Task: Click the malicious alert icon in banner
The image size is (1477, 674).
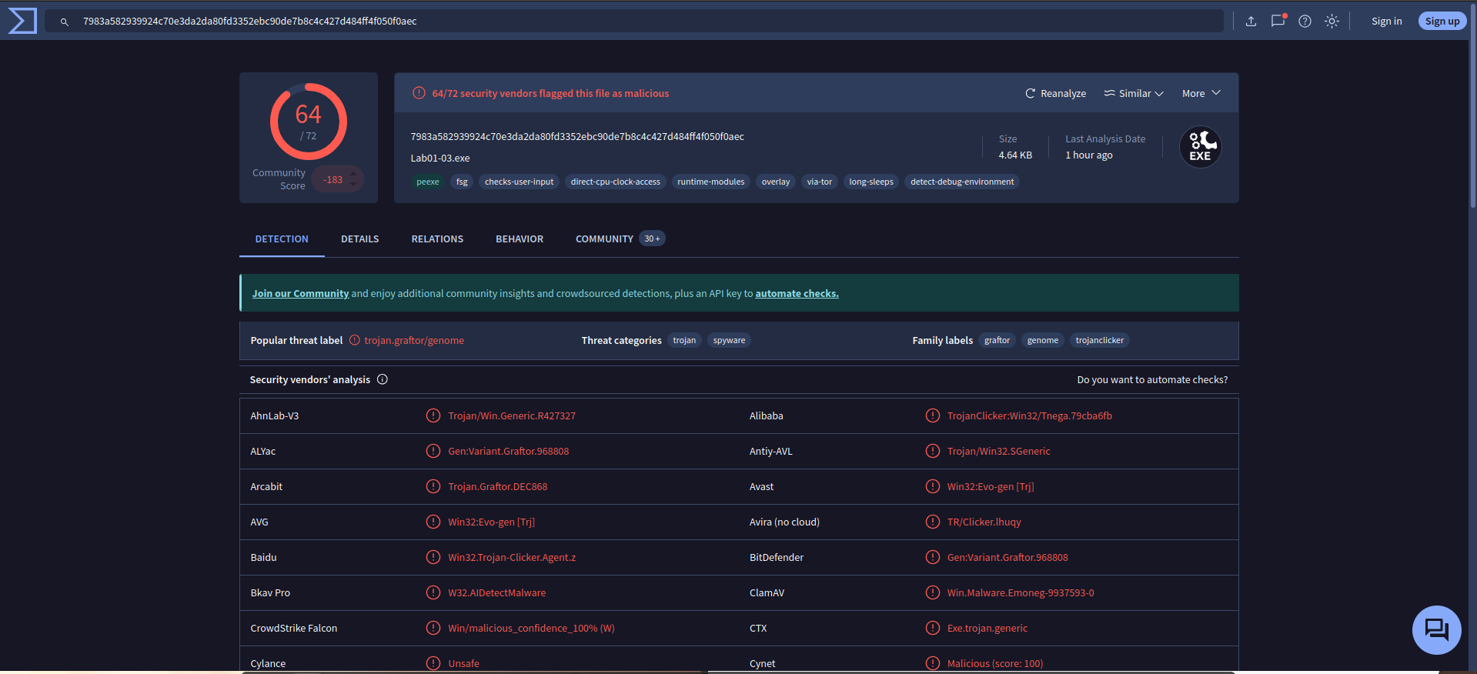Action: click(419, 93)
